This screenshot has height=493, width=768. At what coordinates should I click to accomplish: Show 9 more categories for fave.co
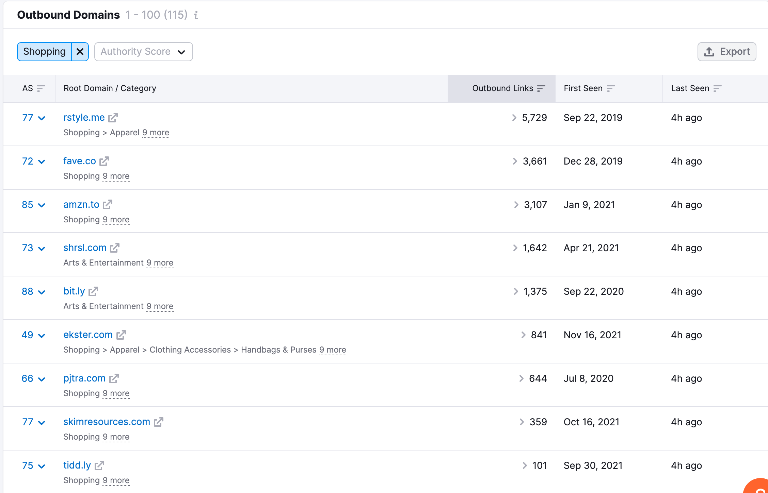point(116,176)
